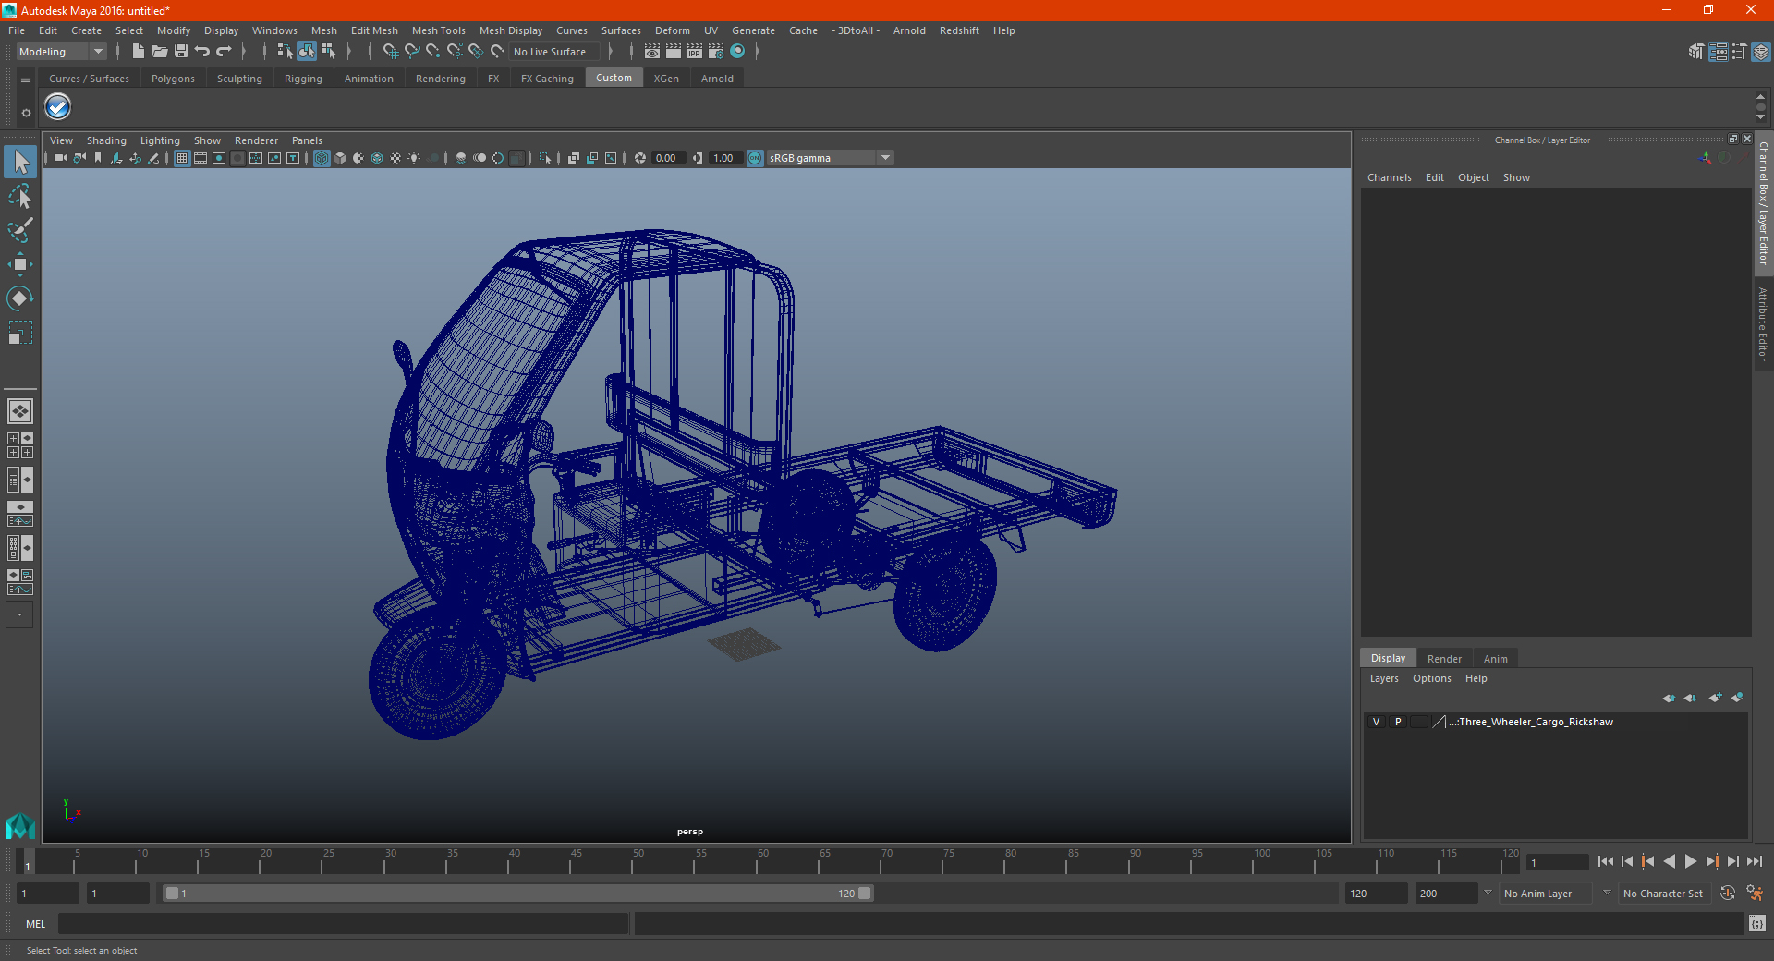Undo the last action
Image resolution: width=1774 pixels, height=961 pixels.
pyautogui.click(x=202, y=52)
